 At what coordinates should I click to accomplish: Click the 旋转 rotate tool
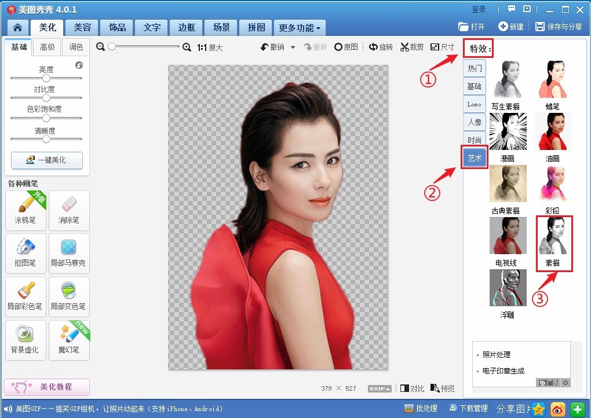click(381, 47)
